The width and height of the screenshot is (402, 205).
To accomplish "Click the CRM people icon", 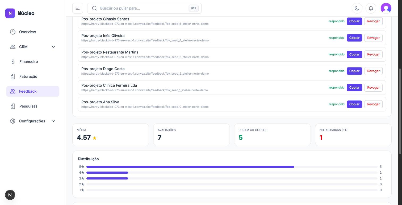I will pos(13,47).
